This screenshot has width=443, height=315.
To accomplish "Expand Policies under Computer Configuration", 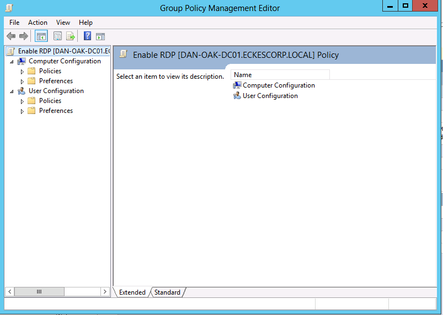I will [x=22, y=72].
